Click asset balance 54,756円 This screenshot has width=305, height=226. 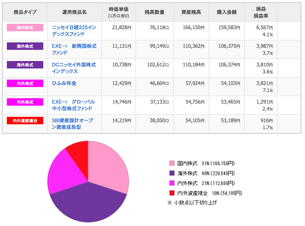click(195, 102)
